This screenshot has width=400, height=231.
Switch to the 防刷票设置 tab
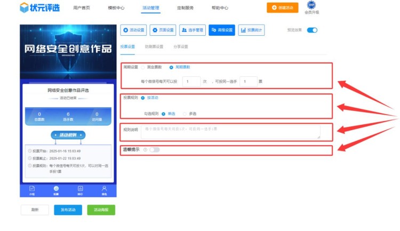(x=154, y=46)
